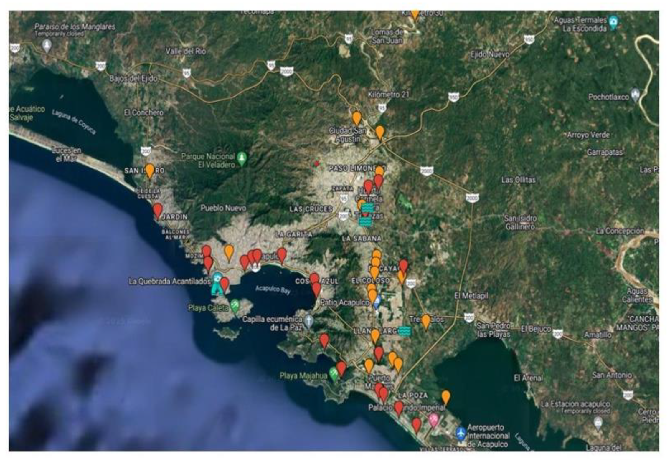Open orange pin at Kilómetro 30
This screenshot has height=460, width=670.
tap(415, 14)
